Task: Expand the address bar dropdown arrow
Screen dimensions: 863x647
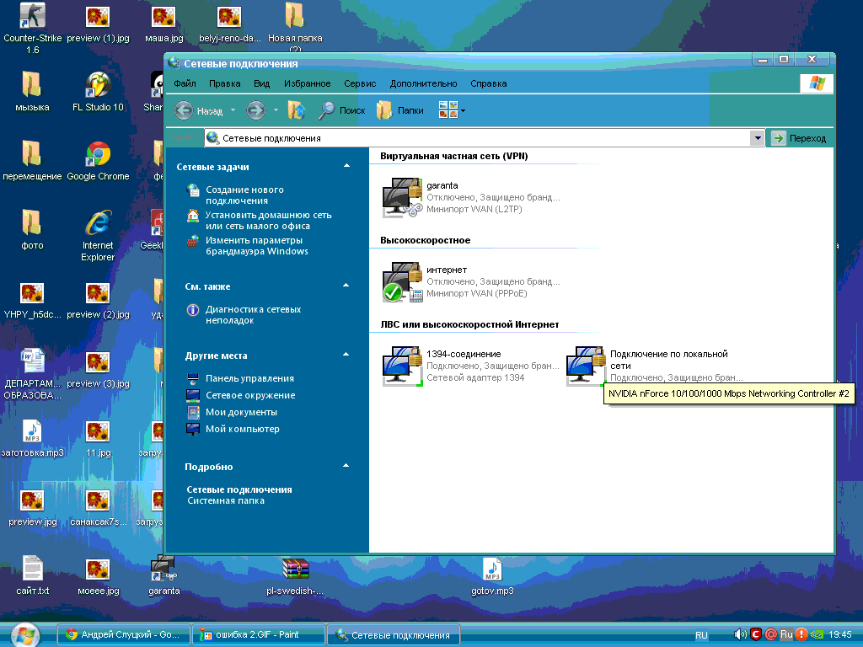Action: pyautogui.click(x=758, y=138)
